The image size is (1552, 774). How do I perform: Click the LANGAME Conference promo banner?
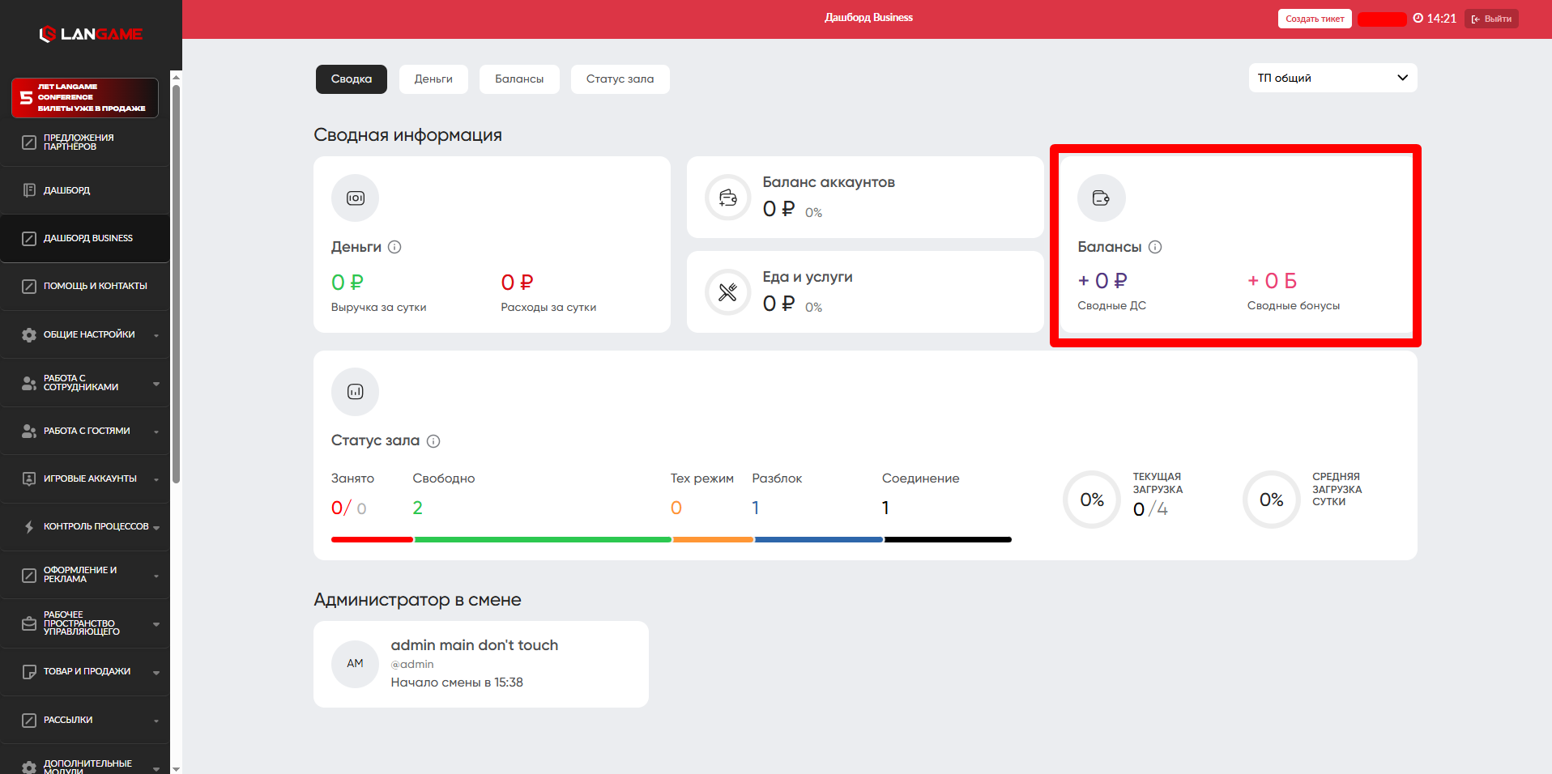point(85,98)
